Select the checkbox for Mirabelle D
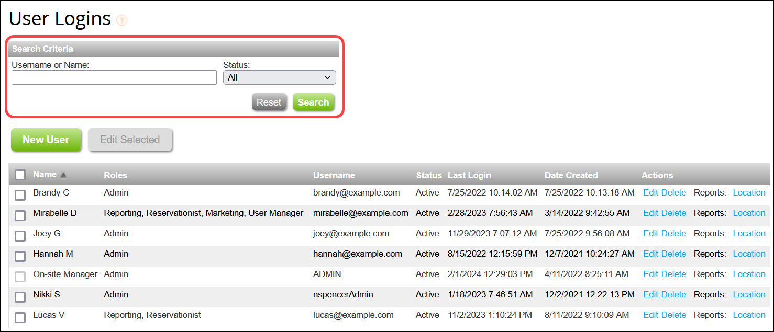 pyautogui.click(x=19, y=215)
